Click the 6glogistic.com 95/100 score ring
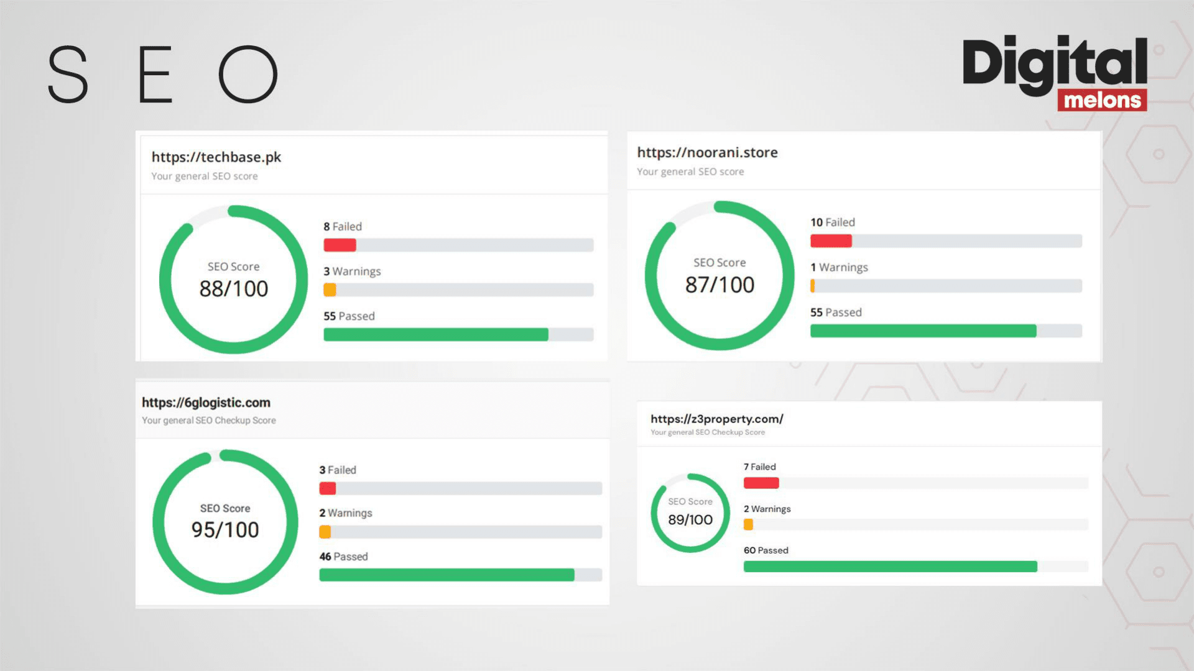 pos(225,521)
